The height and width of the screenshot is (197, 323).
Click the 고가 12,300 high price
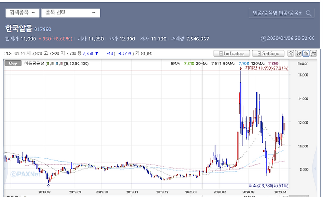point(122,39)
